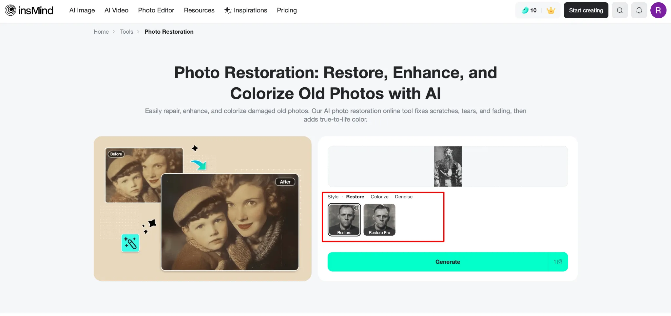
Task: Click the insMind logo icon
Action: coord(10,10)
